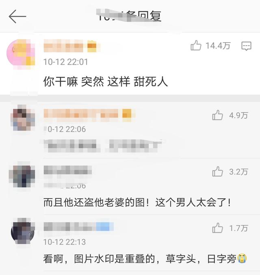This screenshot has height=275, width=260.
Task: Open avatar of the 22:06 blurred-text commenter
Action: (x=23, y=118)
